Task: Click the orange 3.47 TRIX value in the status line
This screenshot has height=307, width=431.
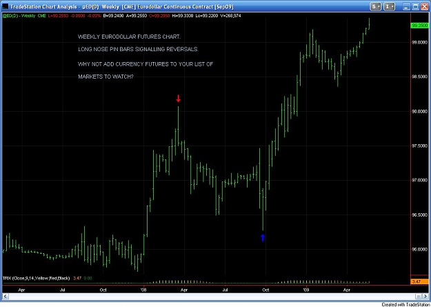Action: [77, 279]
